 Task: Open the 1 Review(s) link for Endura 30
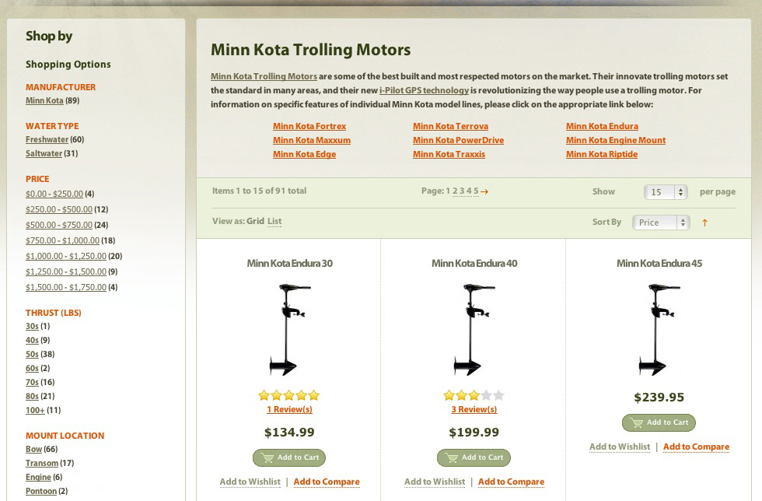(x=289, y=409)
